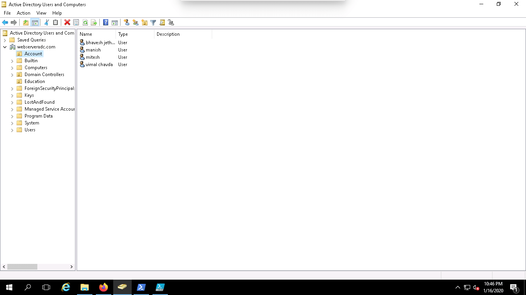Viewport: 526px width, 295px height.
Task: Collapse the webserveradc.com domain node
Action: (5, 47)
